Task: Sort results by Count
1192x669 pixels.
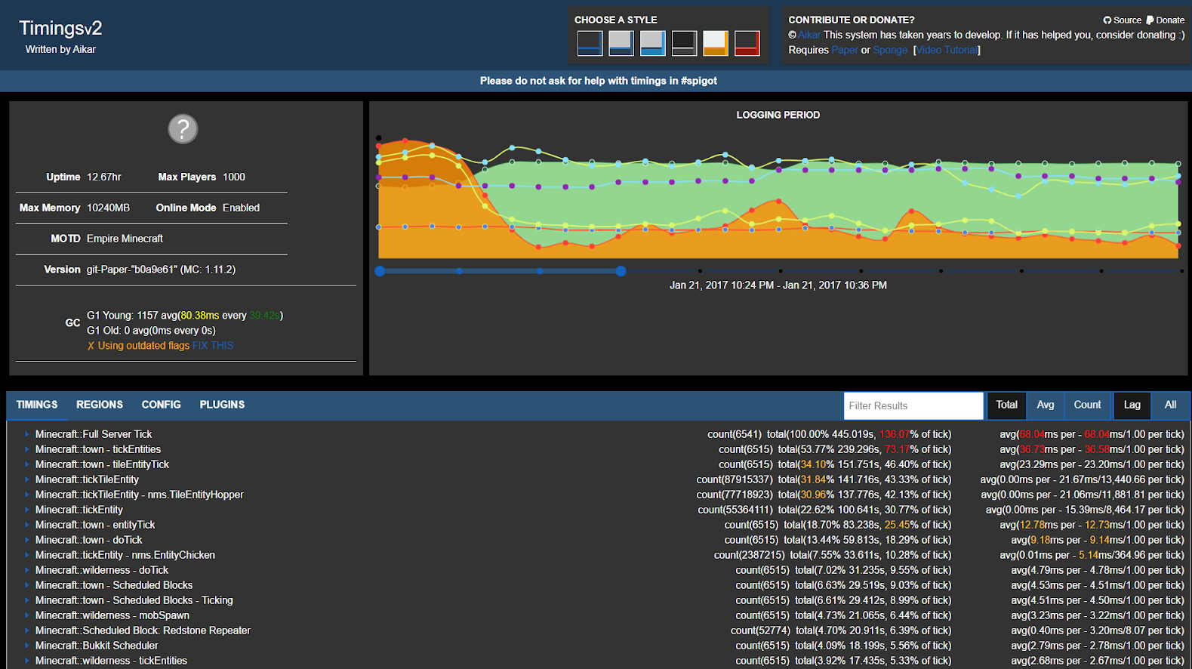Action: click(x=1088, y=405)
